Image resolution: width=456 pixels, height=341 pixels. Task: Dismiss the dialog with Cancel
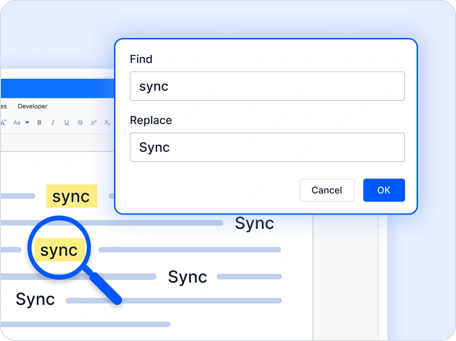[327, 190]
